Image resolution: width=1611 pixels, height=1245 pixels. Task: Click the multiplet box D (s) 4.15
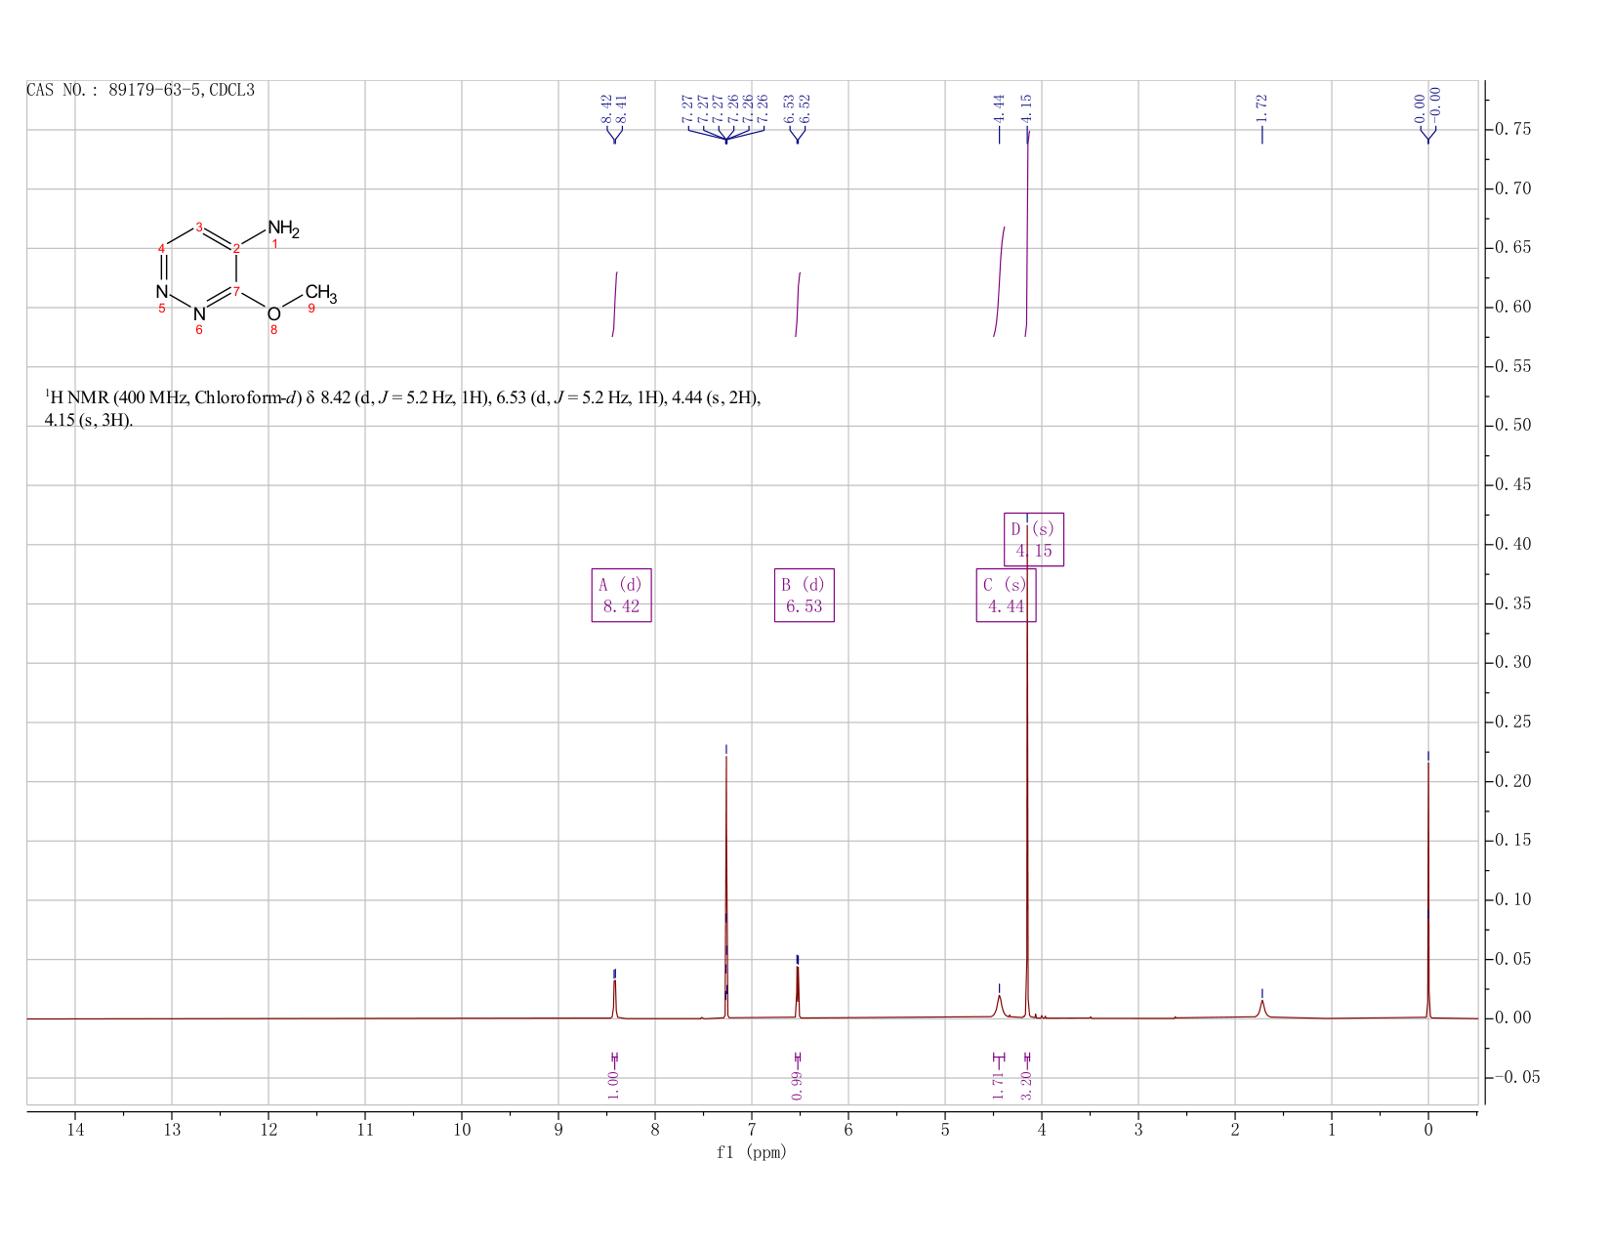point(1034,539)
